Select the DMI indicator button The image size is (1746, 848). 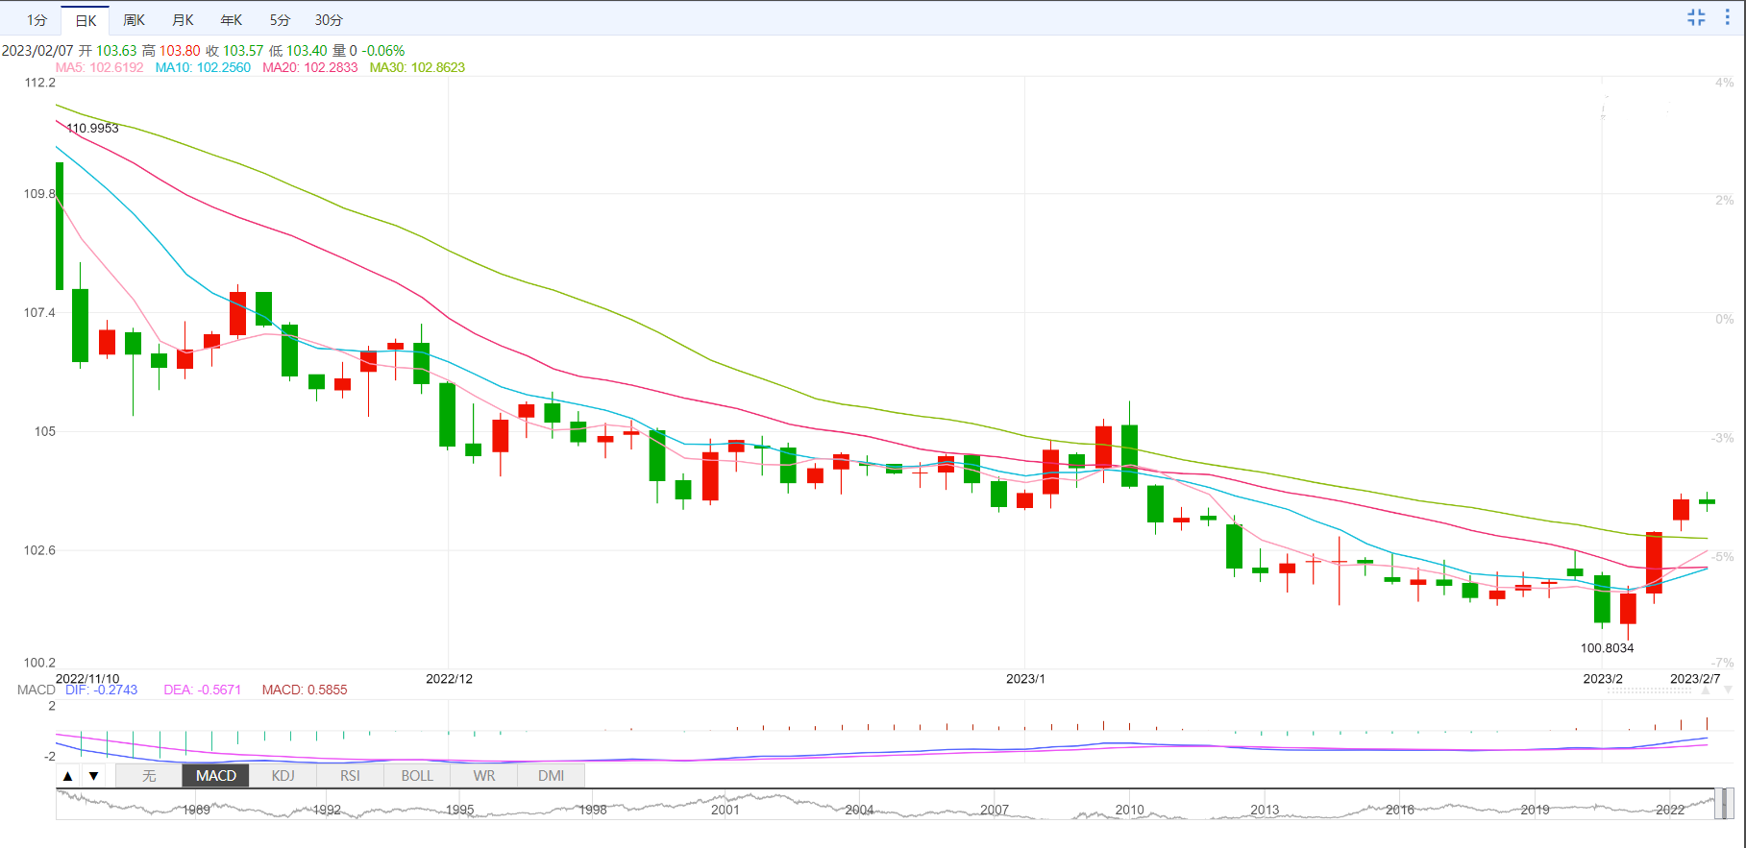552,776
